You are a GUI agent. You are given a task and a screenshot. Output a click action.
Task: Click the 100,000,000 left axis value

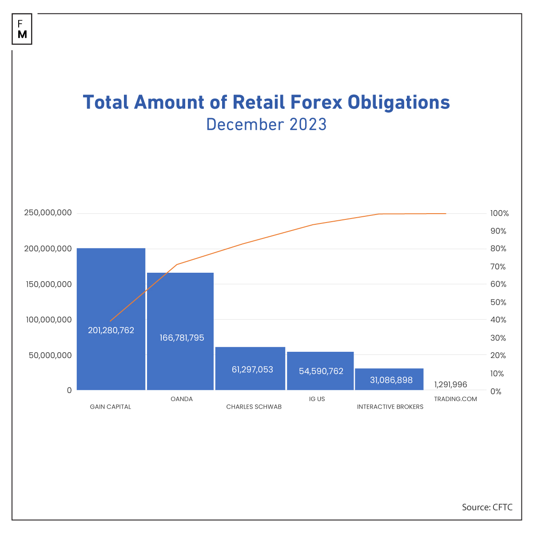[x=48, y=320]
